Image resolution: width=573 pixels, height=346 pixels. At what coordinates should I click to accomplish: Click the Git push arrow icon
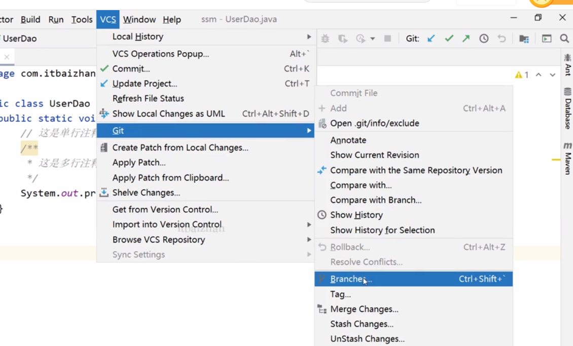click(466, 39)
